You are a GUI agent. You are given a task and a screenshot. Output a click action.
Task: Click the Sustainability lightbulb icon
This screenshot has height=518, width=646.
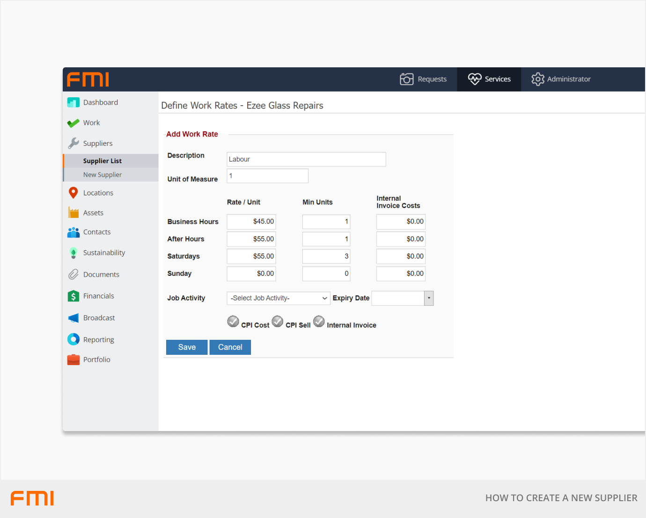coord(73,253)
